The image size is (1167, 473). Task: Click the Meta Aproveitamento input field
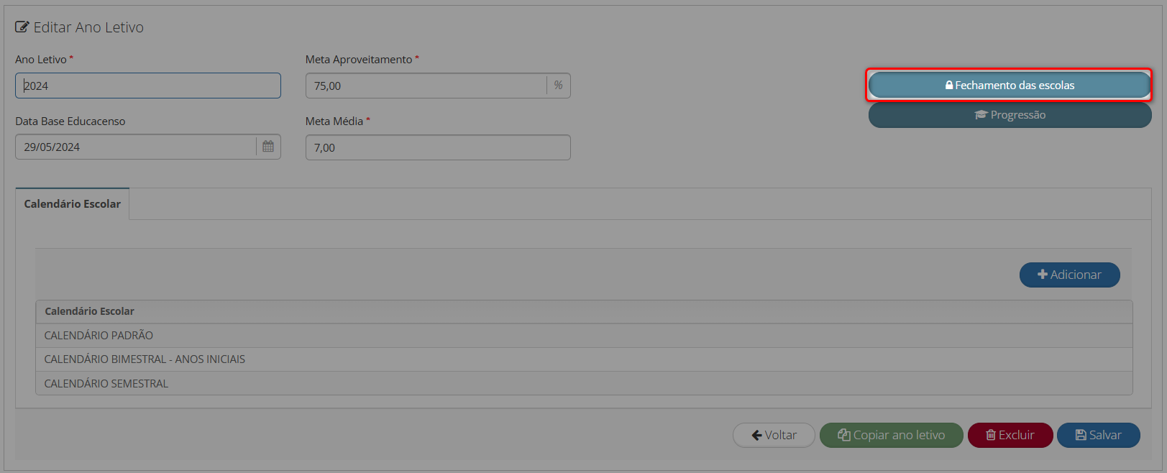[x=426, y=86]
